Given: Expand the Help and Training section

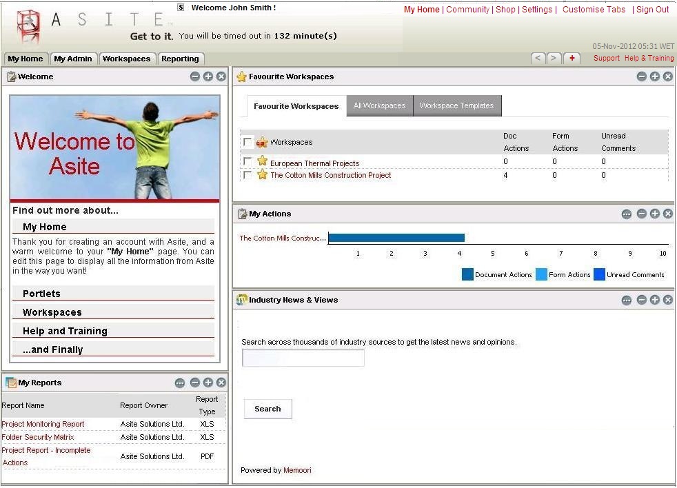Looking at the screenshot, I should [x=113, y=331].
